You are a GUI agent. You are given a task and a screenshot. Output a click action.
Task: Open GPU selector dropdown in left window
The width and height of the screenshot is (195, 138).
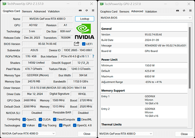pyautogui.click(x=28, y=134)
